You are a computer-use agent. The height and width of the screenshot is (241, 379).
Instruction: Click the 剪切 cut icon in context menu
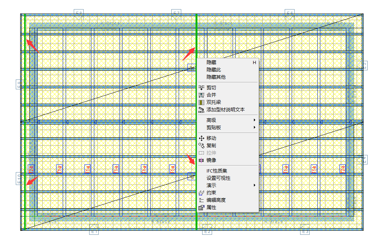(x=201, y=88)
